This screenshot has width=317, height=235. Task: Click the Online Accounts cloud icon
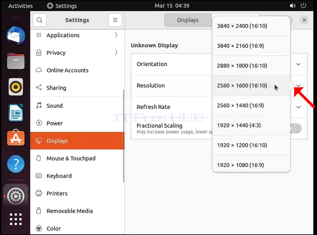point(39,70)
